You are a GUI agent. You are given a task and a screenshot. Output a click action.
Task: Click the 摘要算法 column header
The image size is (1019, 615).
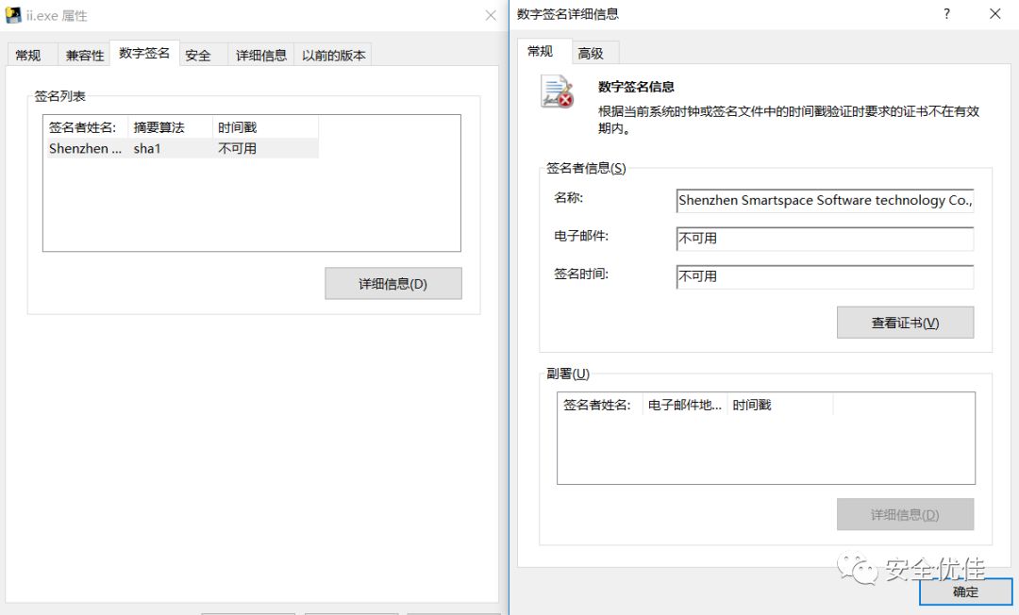[x=170, y=127]
